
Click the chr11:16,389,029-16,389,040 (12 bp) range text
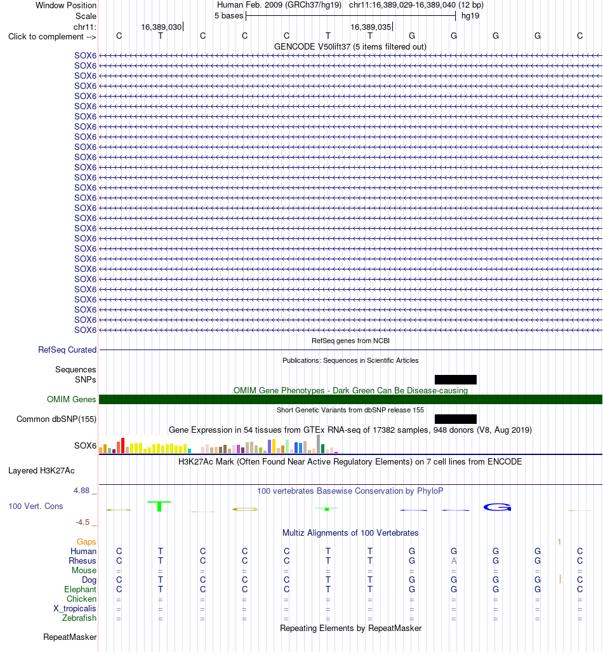(416, 5)
